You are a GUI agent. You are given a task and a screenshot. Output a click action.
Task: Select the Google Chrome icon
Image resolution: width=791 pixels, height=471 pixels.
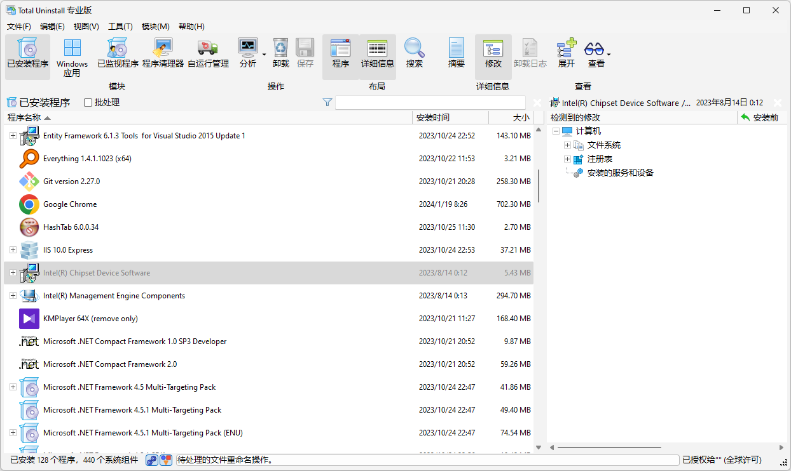tap(29, 204)
